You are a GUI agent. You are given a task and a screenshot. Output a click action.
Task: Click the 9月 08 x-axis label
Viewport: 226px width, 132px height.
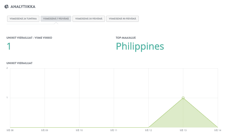click(x=10, y=130)
